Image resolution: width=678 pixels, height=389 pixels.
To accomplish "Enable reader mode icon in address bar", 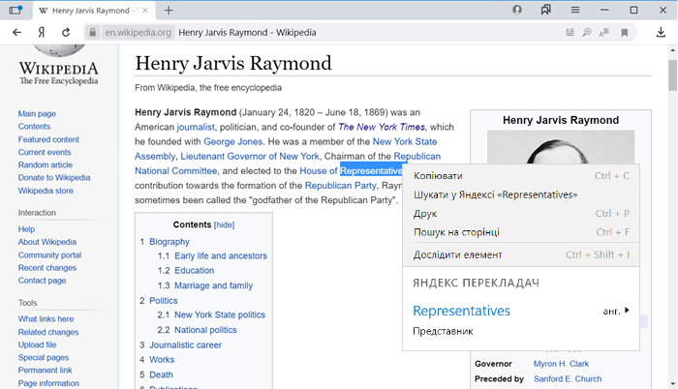I will [x=570, y=33].
